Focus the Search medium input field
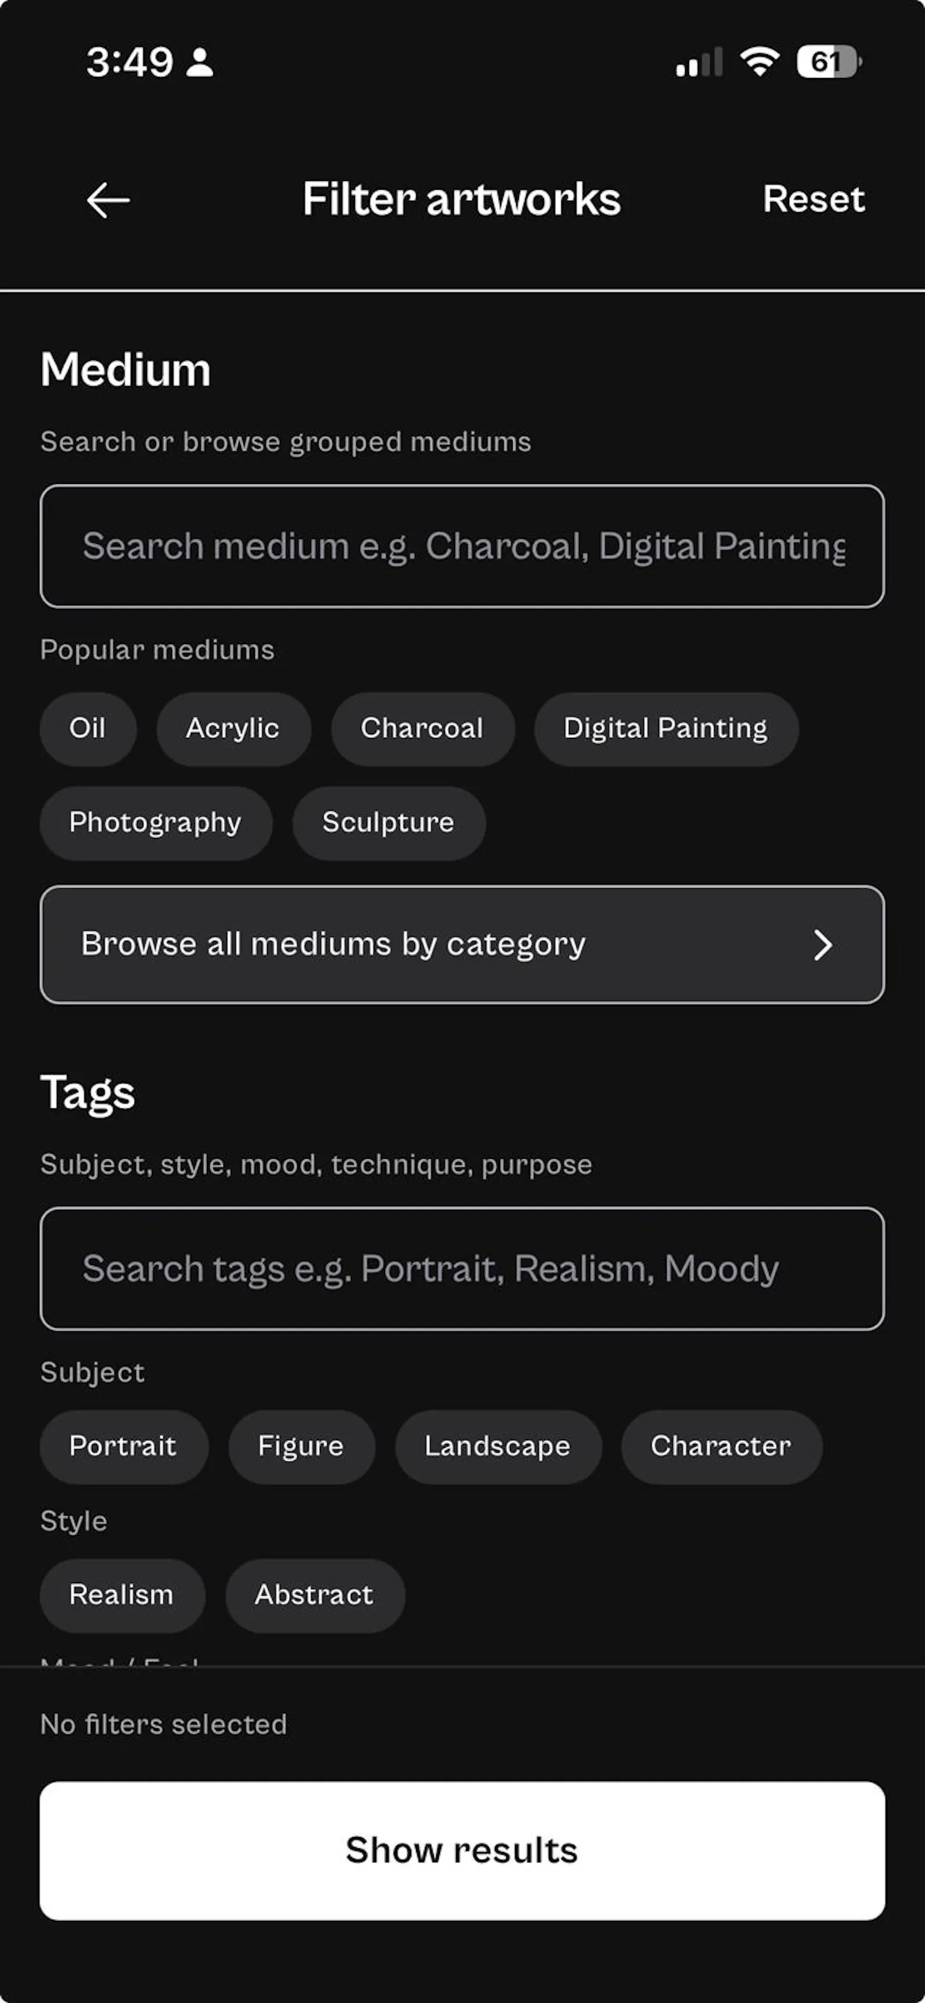925x2003 pixels. 462,546
